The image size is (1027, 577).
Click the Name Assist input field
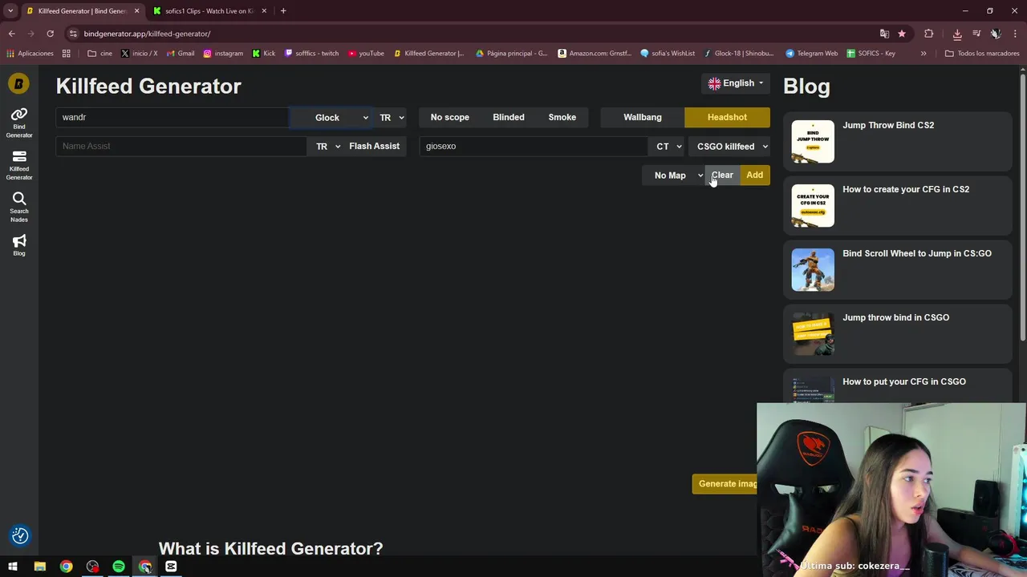(181, 146)
